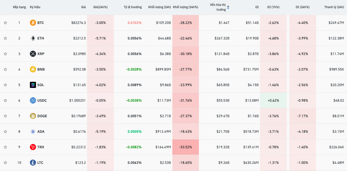Image resolution: width=347 pixels, height=171 pixels.
Task: Click the Bitcoin coin logo icon
Action: pos(33,23)
